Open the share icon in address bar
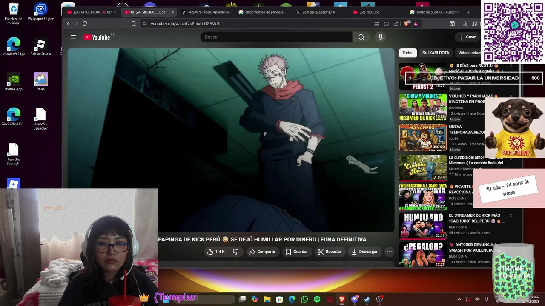 pos(396,23)
